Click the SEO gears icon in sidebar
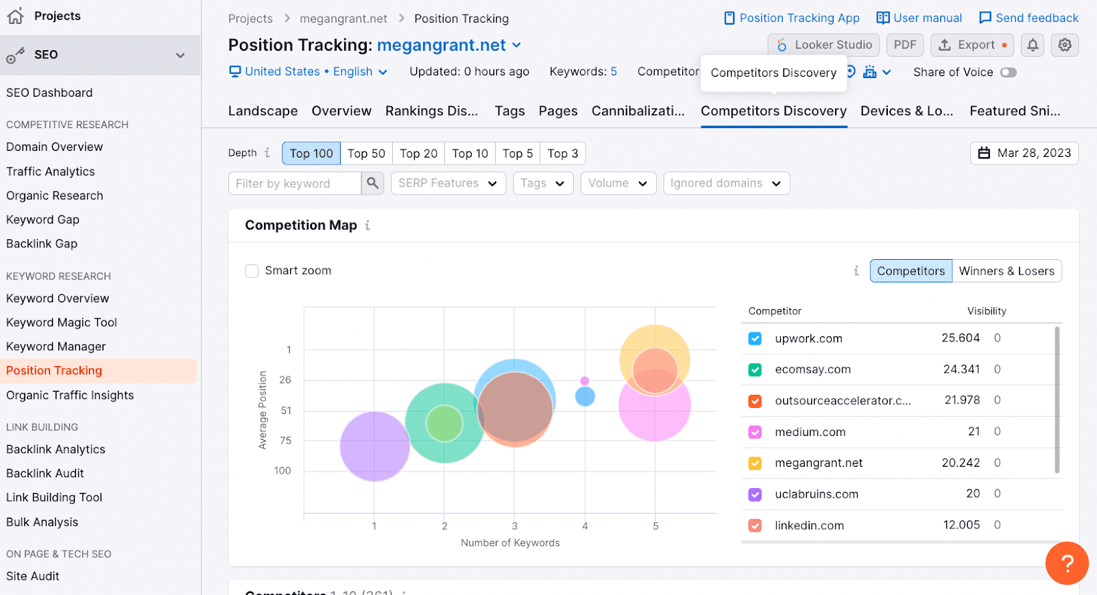The width and height of the screenshot is (1097, 595). click(x=15, y=55)
